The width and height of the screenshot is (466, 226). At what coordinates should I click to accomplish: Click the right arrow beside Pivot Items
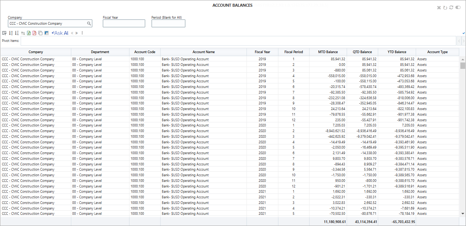(x=463, y=41)
